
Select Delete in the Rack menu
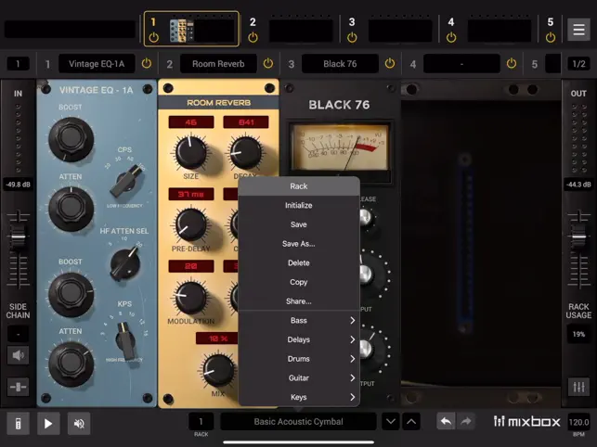click(299, 262)
